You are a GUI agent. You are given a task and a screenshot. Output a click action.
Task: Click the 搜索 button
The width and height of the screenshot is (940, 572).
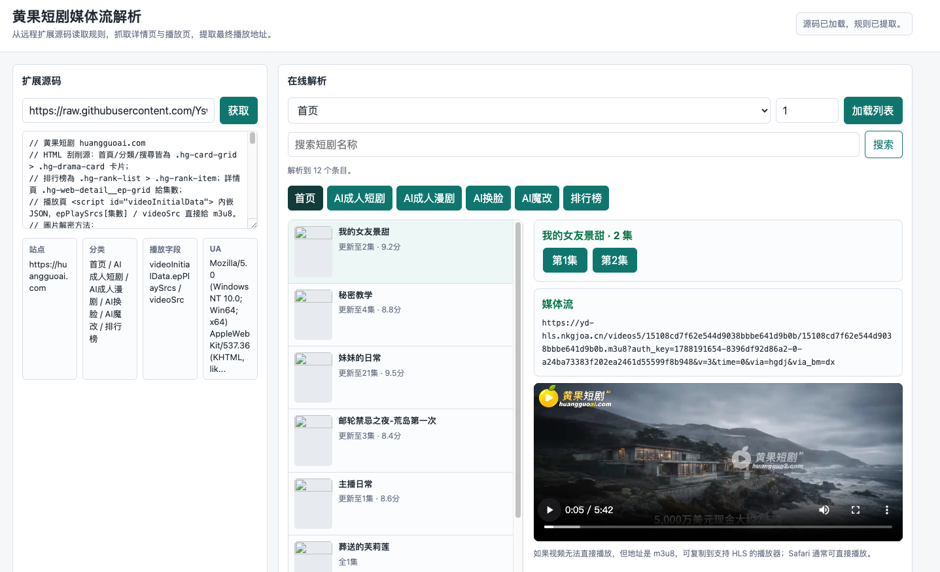[x=884, y=144]
